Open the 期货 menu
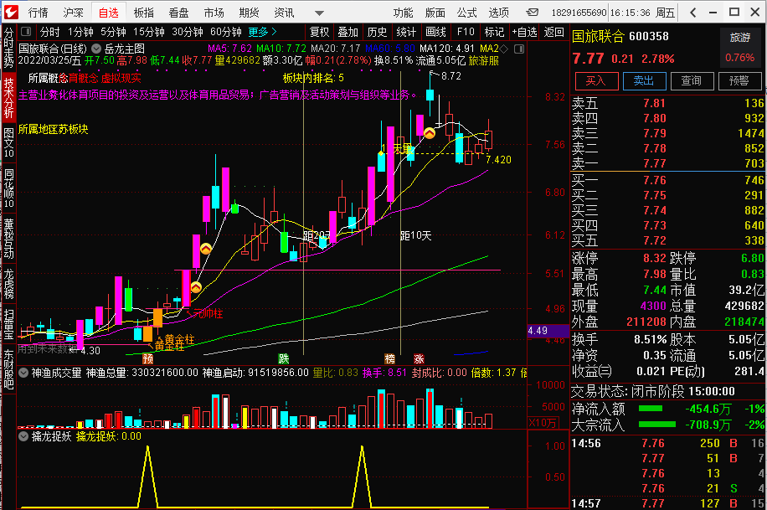 [x=249, y=13]
